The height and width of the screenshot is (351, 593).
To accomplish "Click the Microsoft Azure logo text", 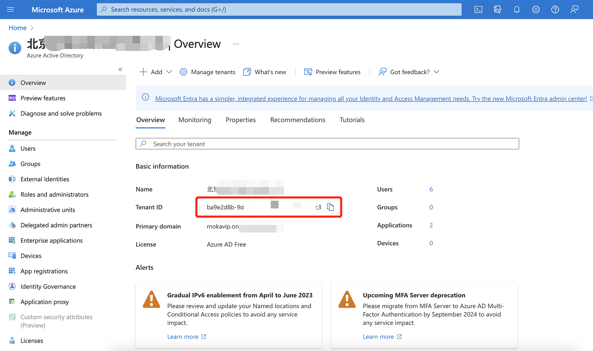I will 57,10.
